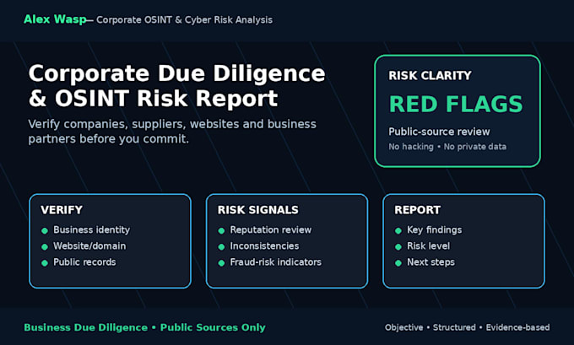The width and height of the screenshot is (574, 345).
Task: Click 'Verify companies, suppliers, websites' tagline
Action: pos(172,124)
